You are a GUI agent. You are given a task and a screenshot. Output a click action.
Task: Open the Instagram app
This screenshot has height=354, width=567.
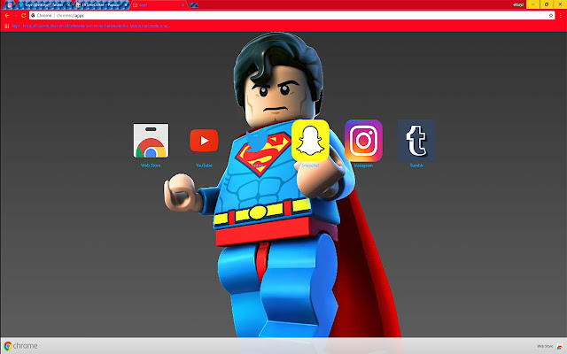coord(363,141)
